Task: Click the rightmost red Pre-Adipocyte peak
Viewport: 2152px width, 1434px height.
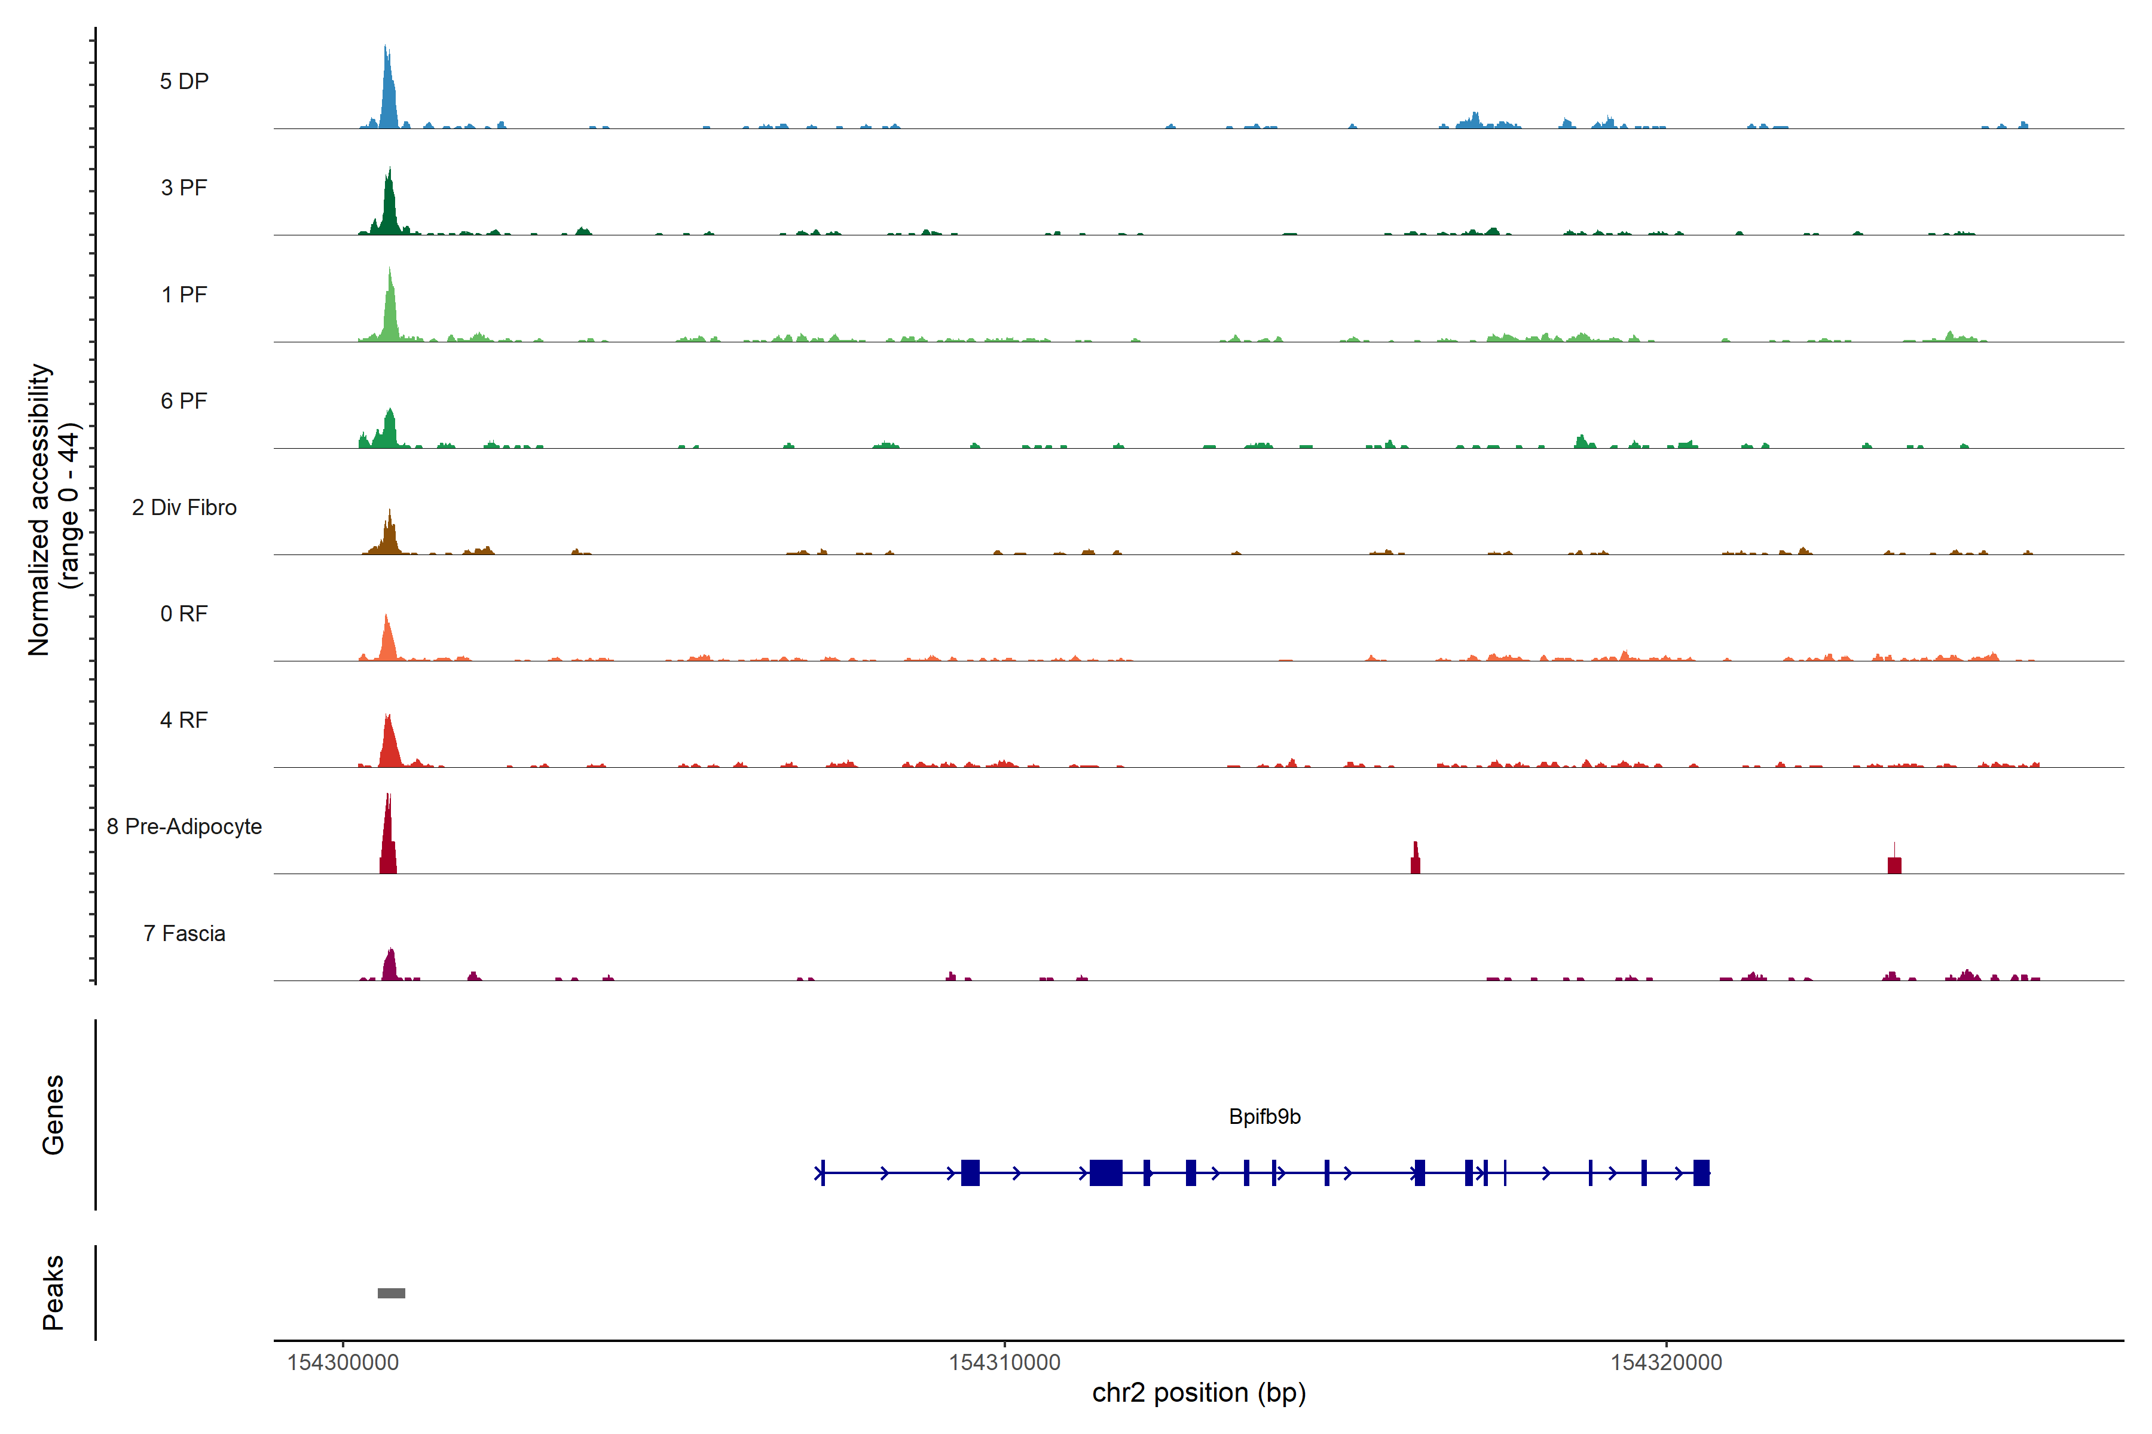Action: (x=1894, y=865)
